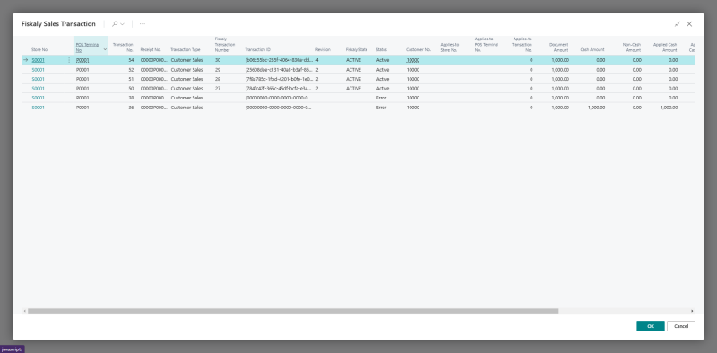The height and width of the screenshot is (353, 717).
Task: Click the Transaction Type column header
Action: (x=186, y=49)
